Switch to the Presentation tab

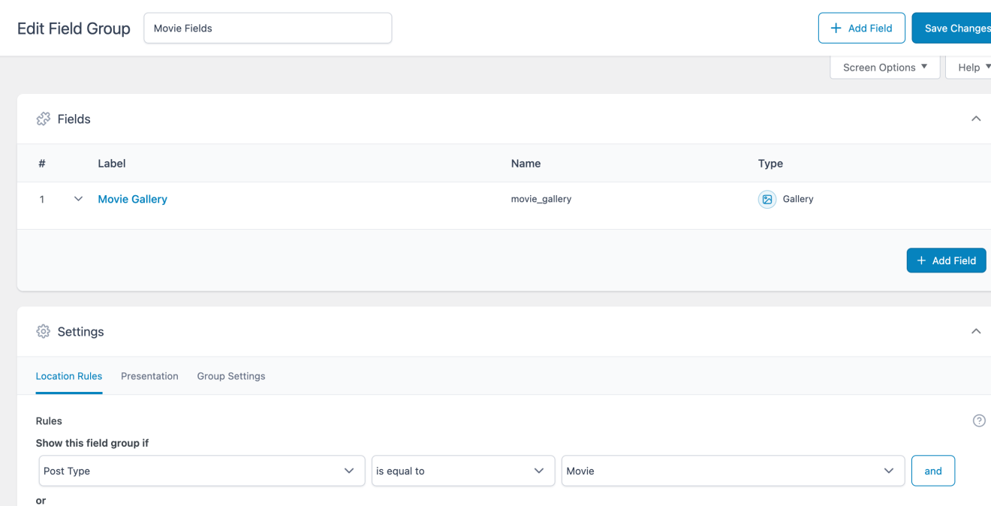(x=149, y=376)
